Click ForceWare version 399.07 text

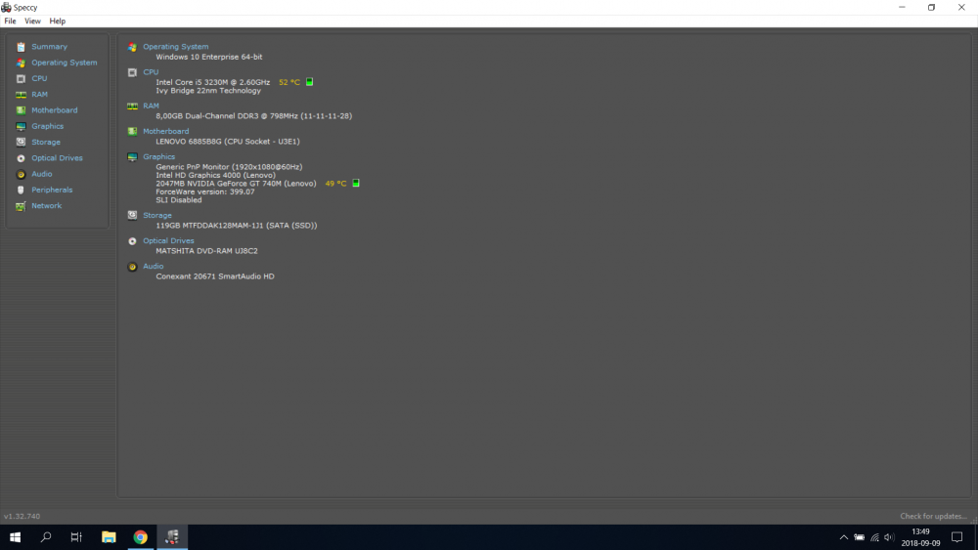pyautogui.click(x=205, y=191)
